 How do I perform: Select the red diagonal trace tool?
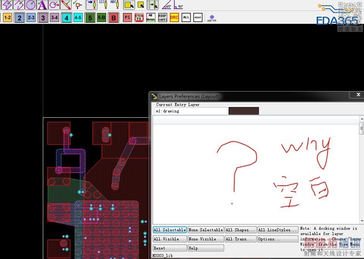(x=66, y=5)
